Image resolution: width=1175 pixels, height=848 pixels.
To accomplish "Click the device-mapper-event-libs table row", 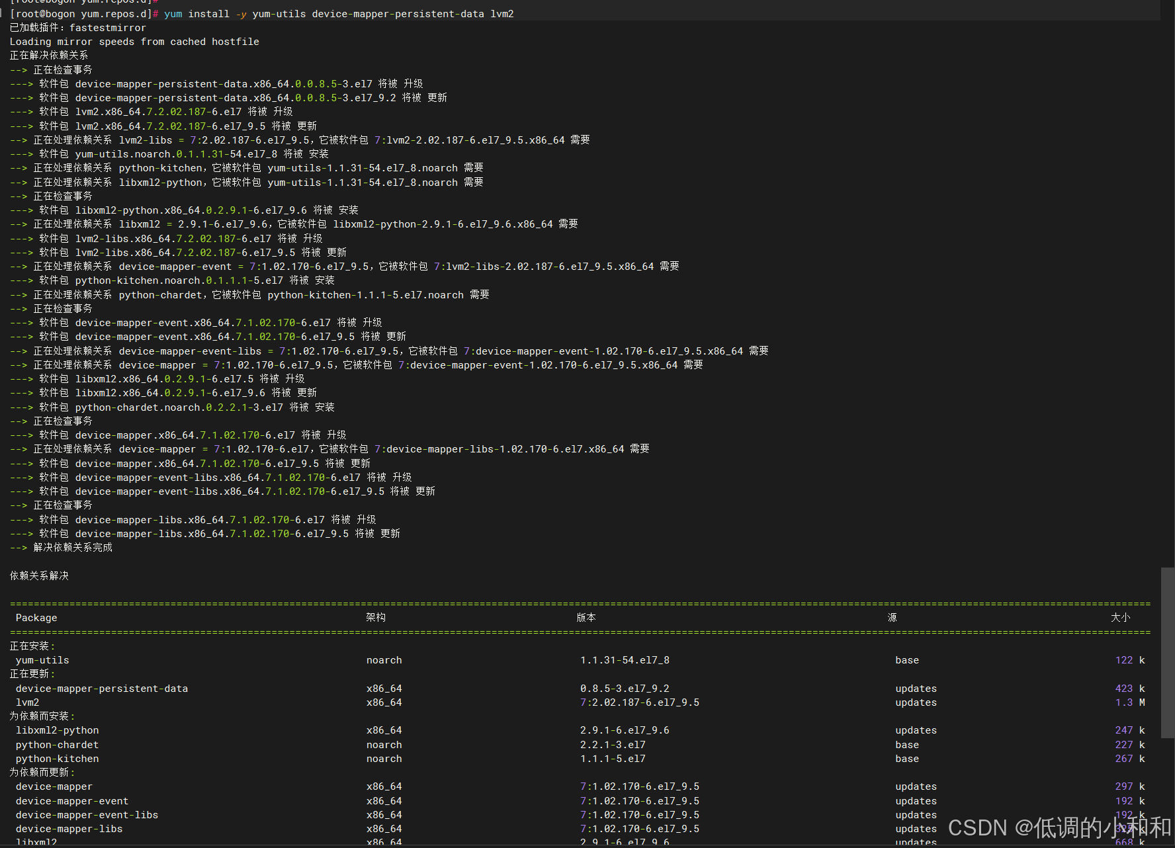I will (x=86, y=814).
